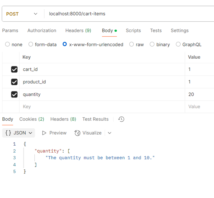View the Test Results tab

pos(95,119)
